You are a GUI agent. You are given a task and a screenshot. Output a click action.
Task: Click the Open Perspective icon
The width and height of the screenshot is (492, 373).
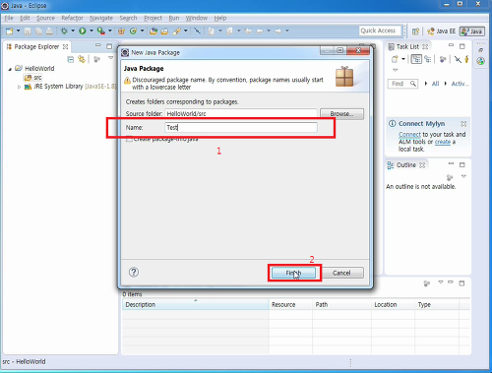coord(415,31)
